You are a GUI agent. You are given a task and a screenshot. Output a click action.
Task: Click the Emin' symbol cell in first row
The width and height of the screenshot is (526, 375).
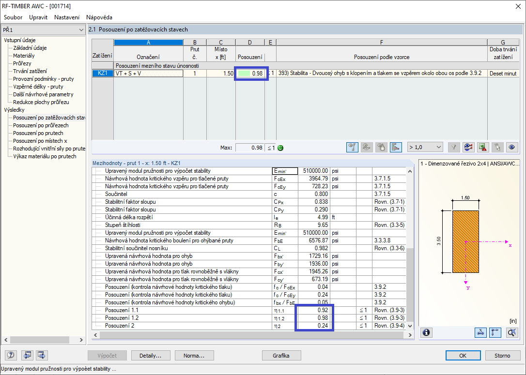[x=285, y=171]
